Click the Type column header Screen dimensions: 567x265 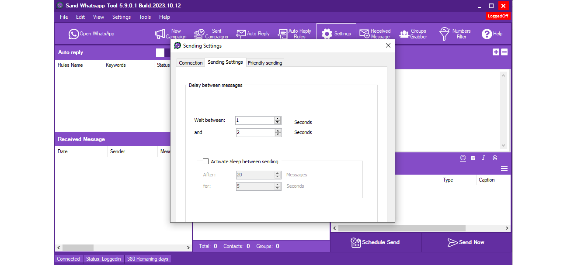coord(458,180)
